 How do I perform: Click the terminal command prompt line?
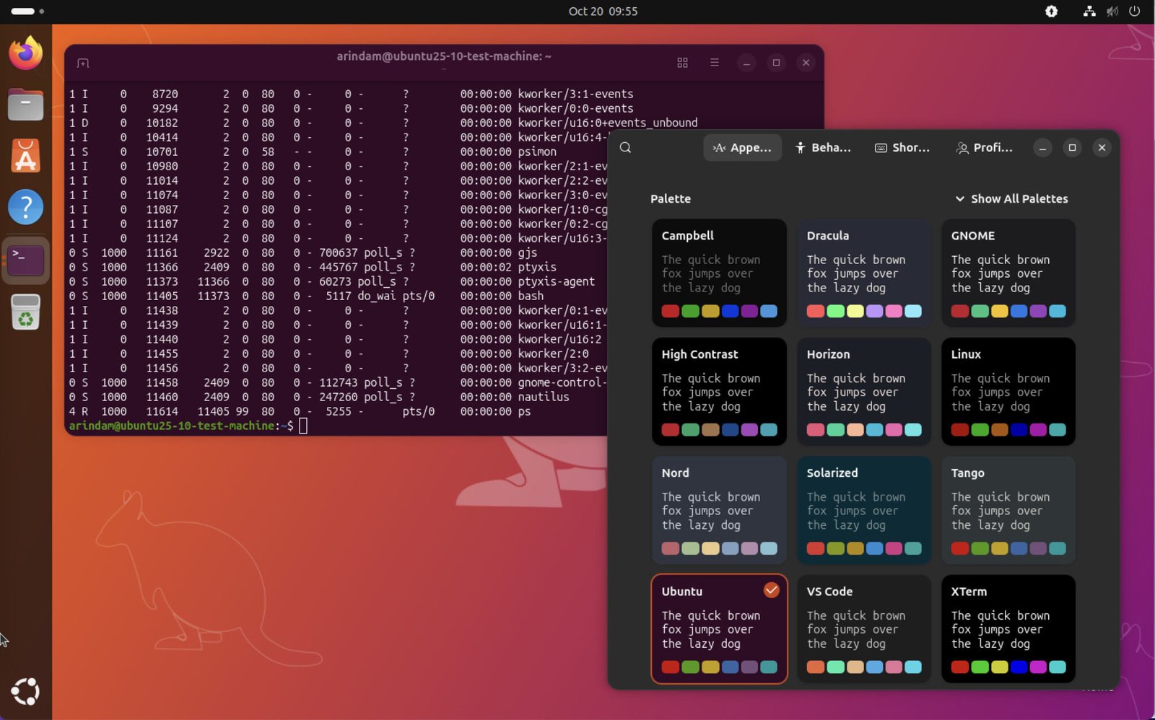[188, 426]
